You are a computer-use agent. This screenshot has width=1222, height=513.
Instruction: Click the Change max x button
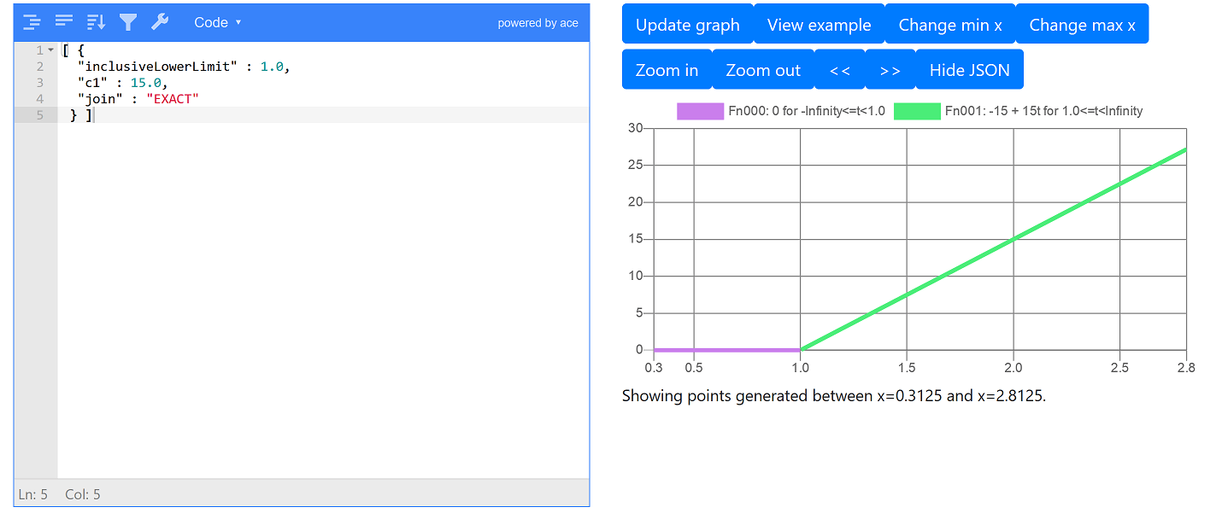point(1082,25)
